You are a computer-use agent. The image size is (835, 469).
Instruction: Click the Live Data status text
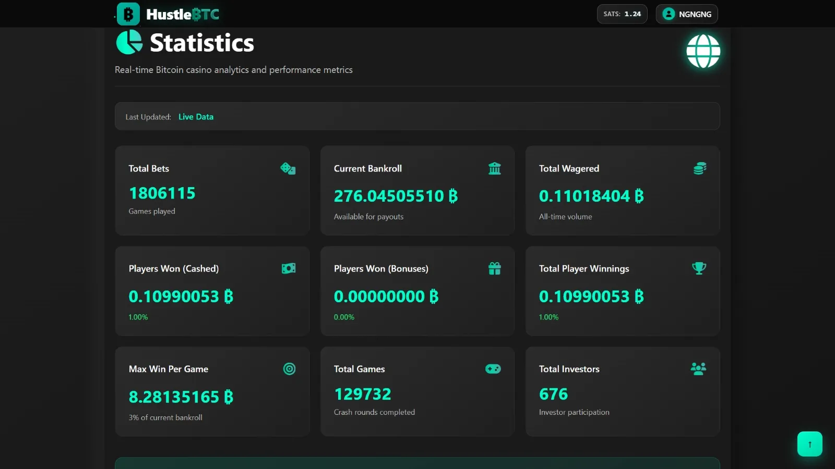(x=196, y=117)
